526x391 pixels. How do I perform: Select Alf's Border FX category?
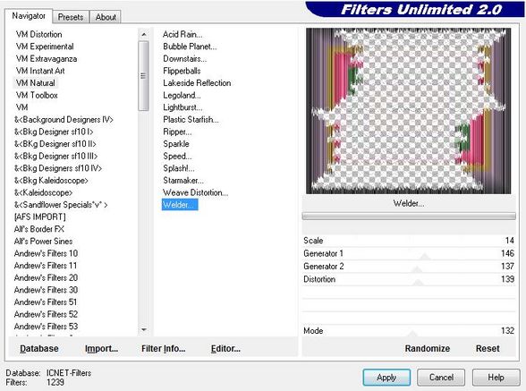(x=39, y=229)
